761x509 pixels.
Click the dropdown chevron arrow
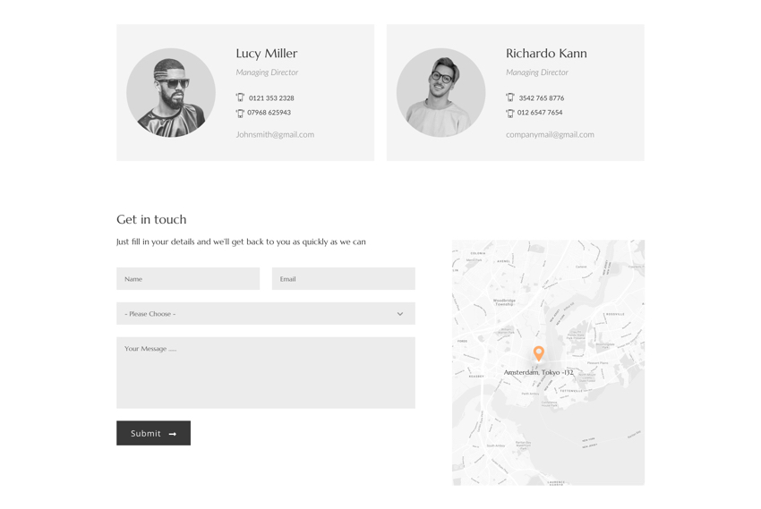click(400, 314)
